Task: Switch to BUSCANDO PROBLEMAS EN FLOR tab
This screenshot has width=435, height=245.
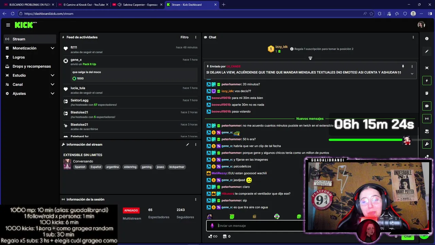Action: click(x=29, y=5)
